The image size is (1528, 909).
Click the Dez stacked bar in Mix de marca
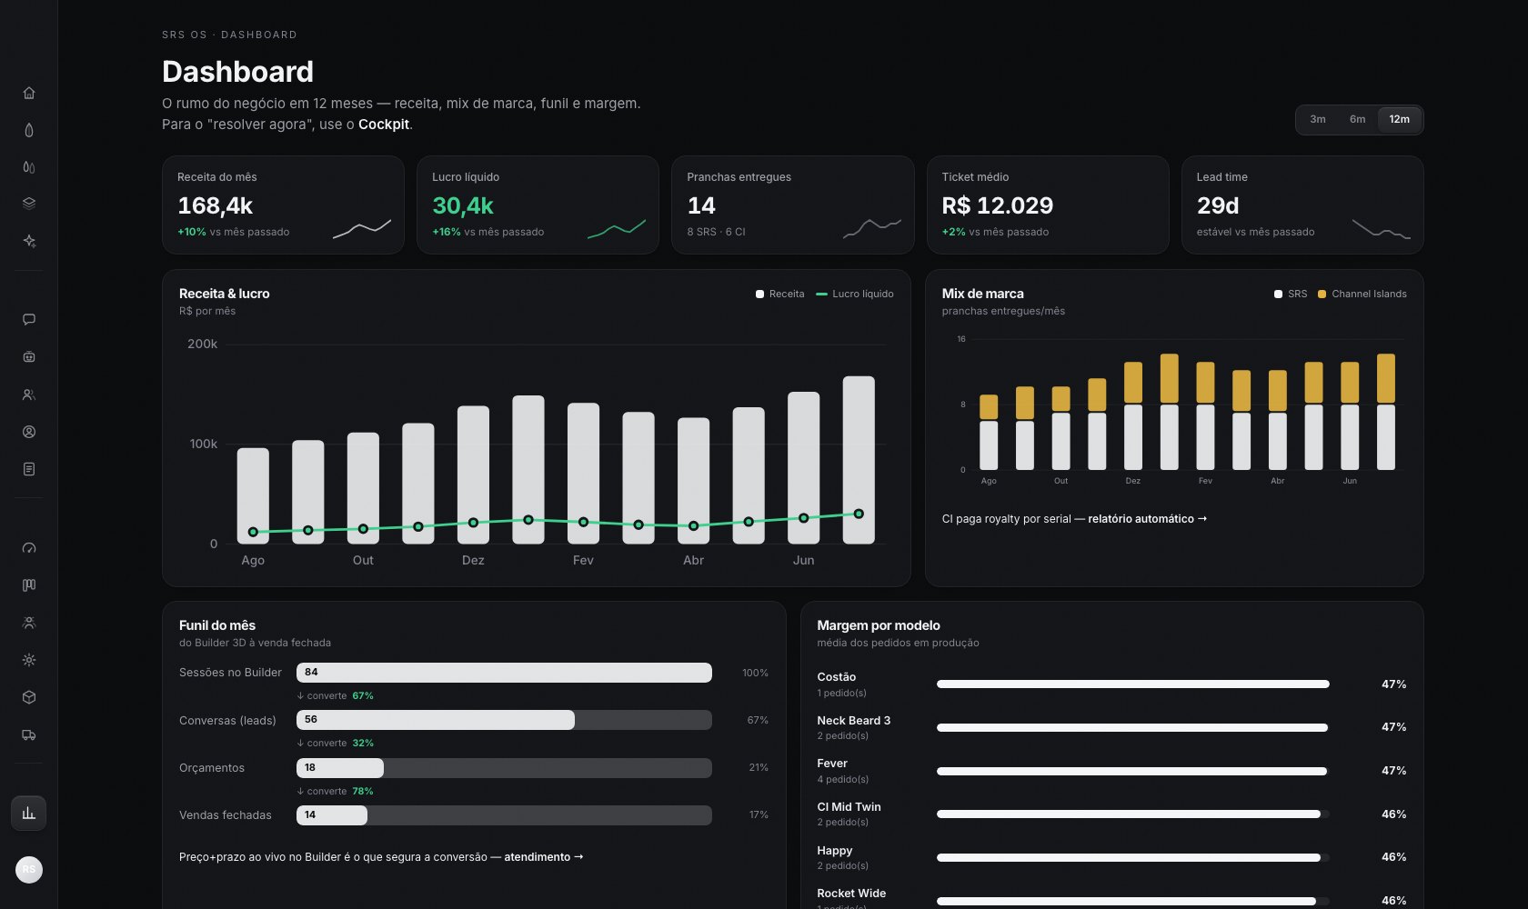(1133, 415)
